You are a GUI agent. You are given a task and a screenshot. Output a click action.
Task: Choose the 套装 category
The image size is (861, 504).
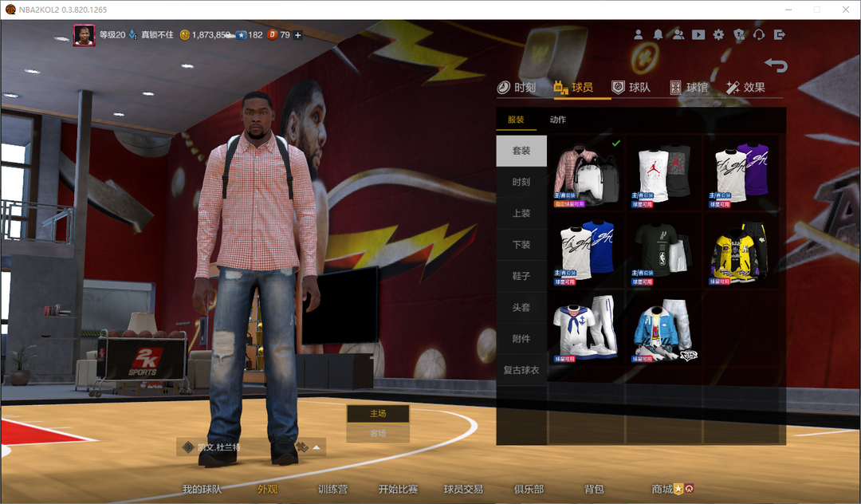click(521, 151)
